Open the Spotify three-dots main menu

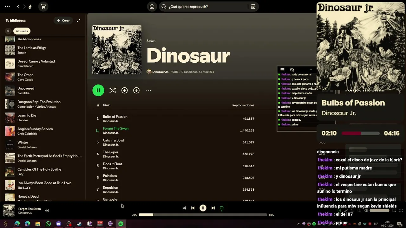tap(7, 6)
